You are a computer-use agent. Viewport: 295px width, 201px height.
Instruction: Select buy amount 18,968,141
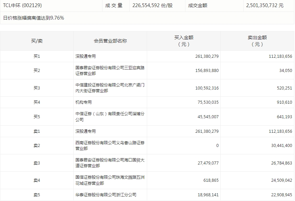pyautogui.click(x=208, y=195)
